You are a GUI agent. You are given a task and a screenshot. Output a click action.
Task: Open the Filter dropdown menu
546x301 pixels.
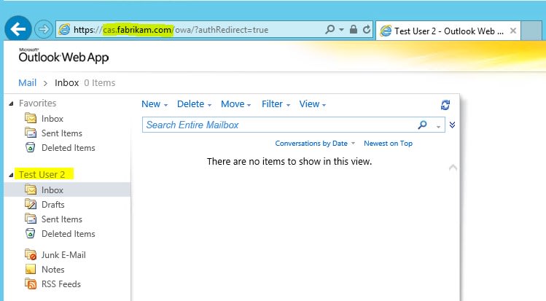276,104
